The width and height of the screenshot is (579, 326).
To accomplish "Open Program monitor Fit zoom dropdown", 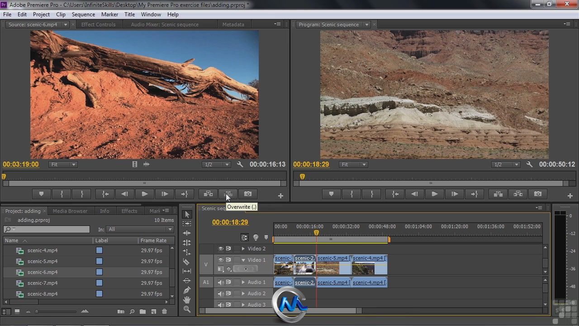I will point(353,164).
